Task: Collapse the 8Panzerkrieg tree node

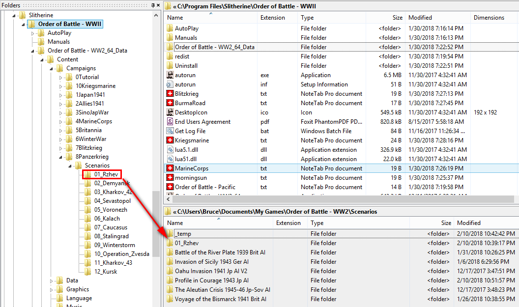Action: pos(60,157)
